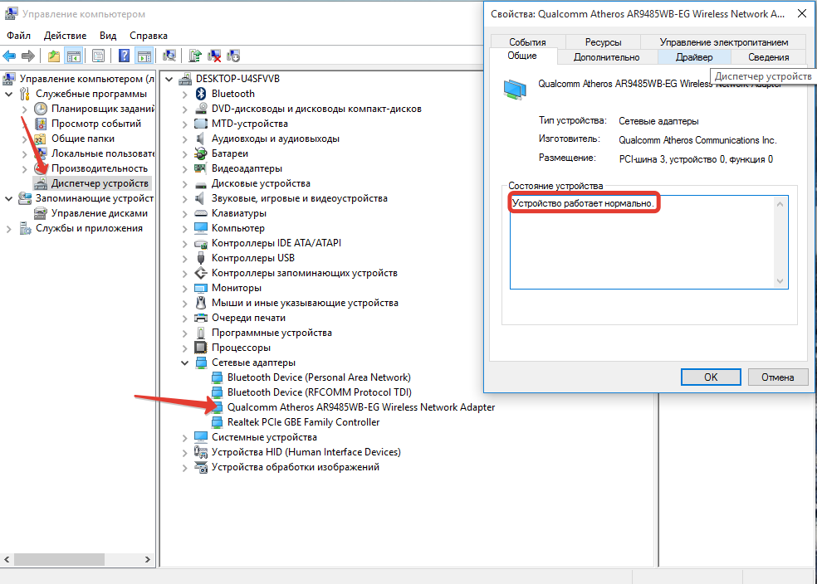Expand Службы и приложения node
Viewport: 817px width, 584px height.
8,228
